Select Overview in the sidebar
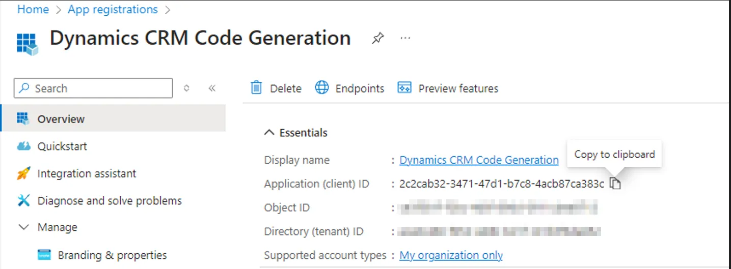 click(113, 118)
